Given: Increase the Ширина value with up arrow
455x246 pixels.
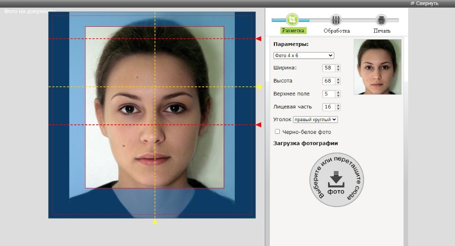Looking at the screenshot, I should [338, 66].
